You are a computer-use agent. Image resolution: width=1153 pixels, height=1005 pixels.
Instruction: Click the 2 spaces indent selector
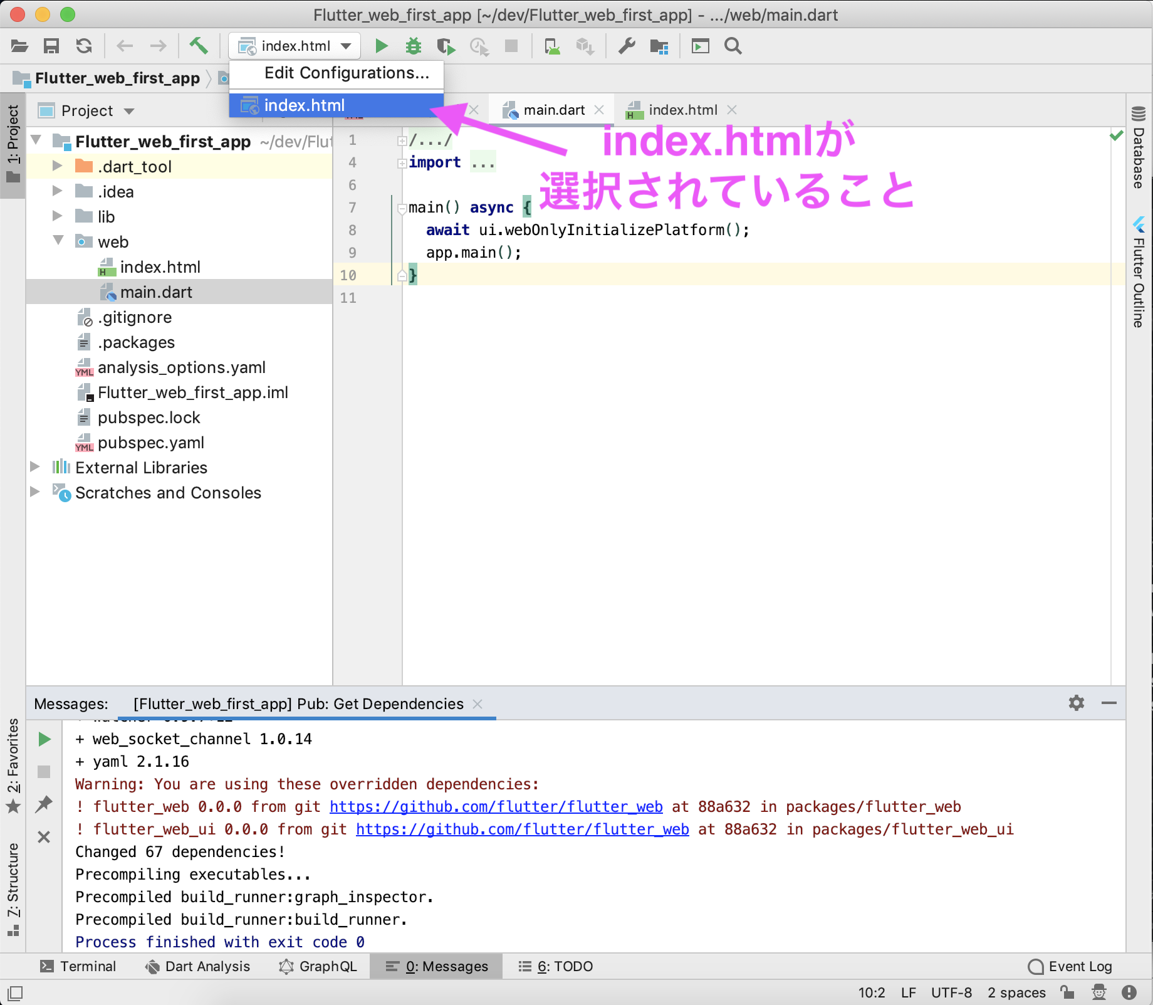click(x=1016, y=992)
